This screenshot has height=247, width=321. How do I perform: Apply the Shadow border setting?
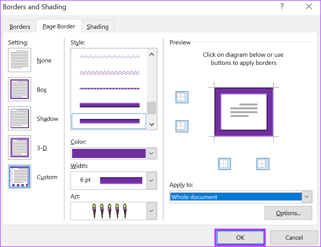coord(20,118)
